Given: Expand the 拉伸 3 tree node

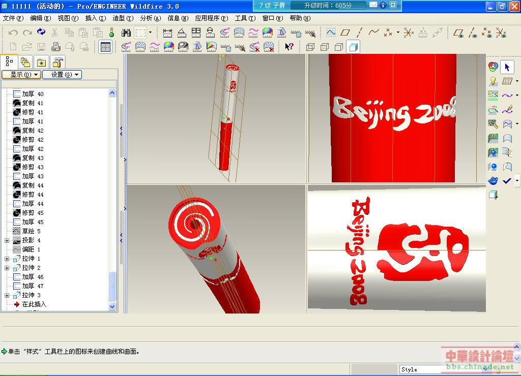Looking at the screenshot, I should pyautogui.click(x=7, y=295).
